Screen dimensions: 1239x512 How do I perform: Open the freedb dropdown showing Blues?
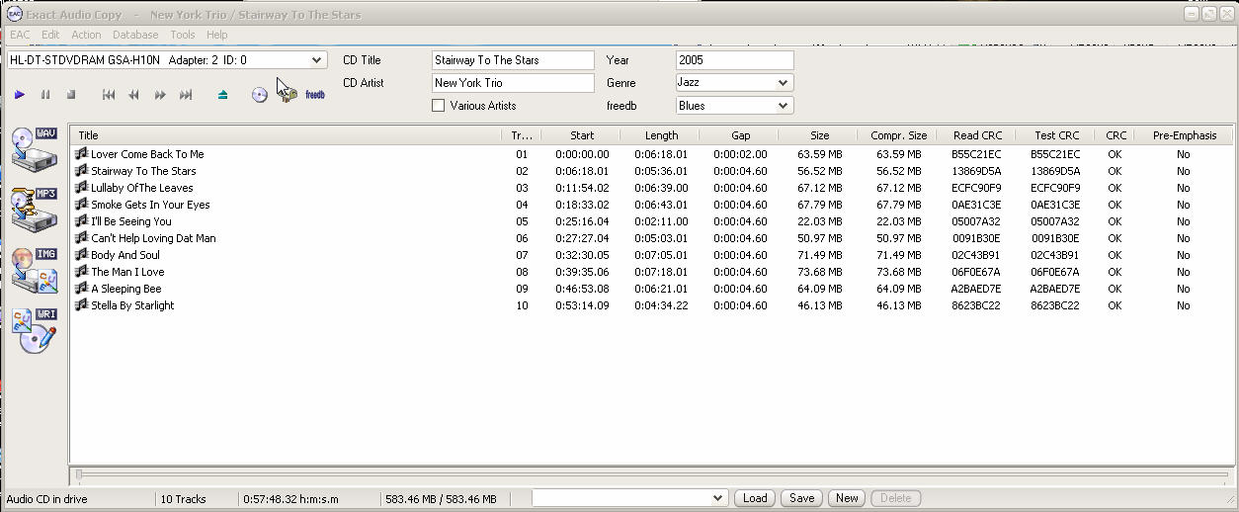[785, 106]
